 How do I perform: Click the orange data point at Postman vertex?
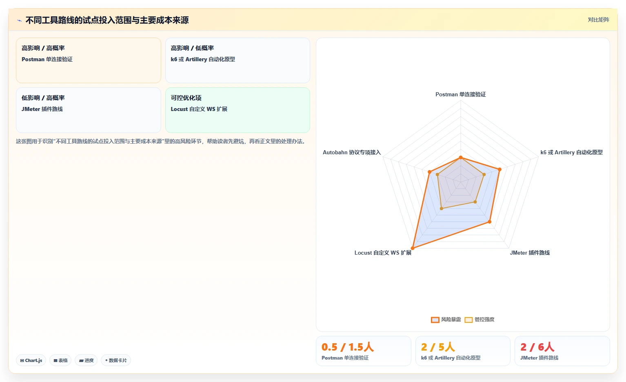461,158
